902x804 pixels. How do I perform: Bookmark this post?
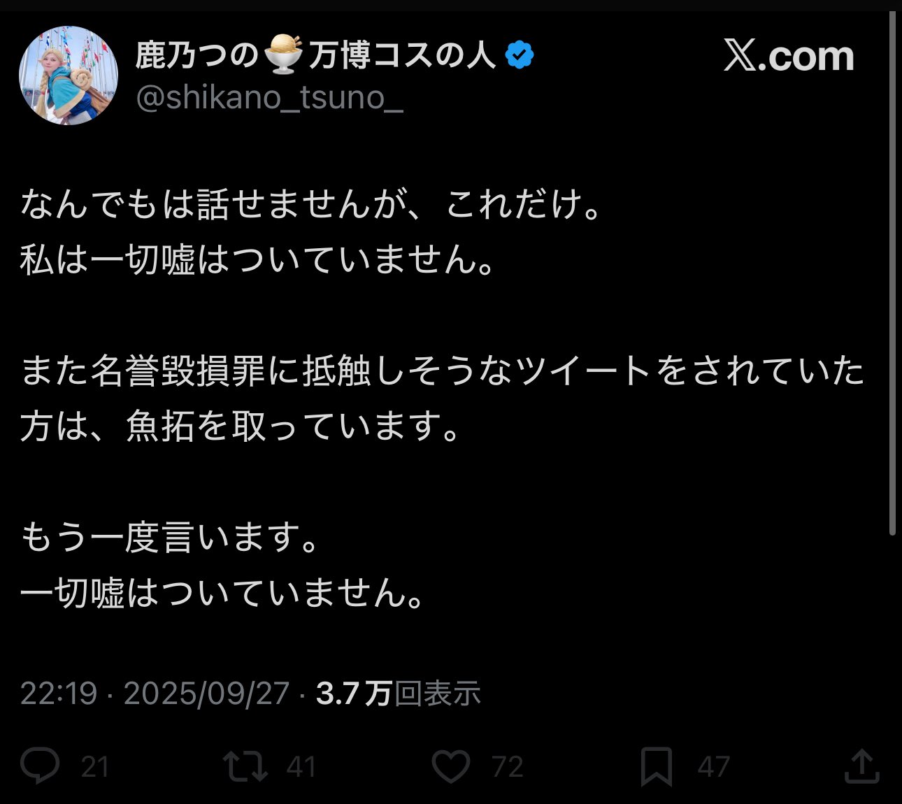[657, 766]
